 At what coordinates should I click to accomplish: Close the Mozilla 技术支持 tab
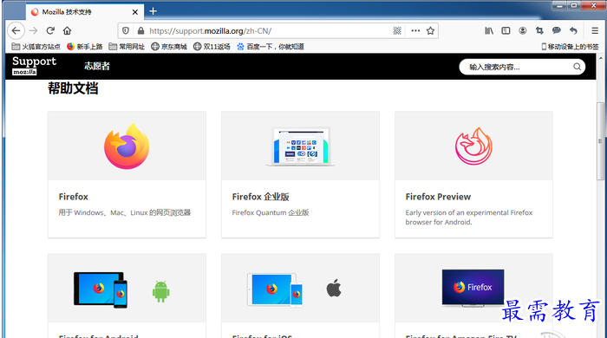click(x=134, y=12)
